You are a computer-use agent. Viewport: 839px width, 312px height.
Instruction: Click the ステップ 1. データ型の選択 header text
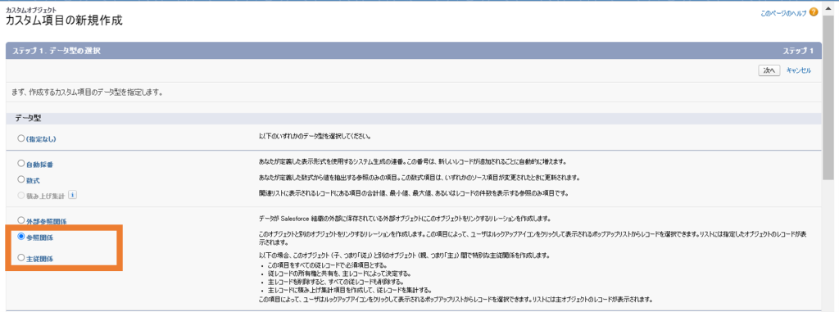pos(57,51)
